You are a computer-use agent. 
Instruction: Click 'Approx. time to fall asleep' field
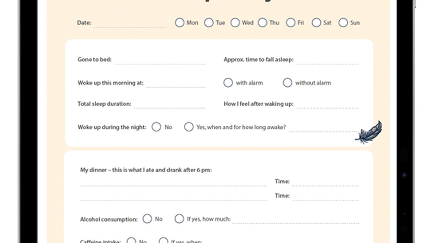click(x=327, y=60)
